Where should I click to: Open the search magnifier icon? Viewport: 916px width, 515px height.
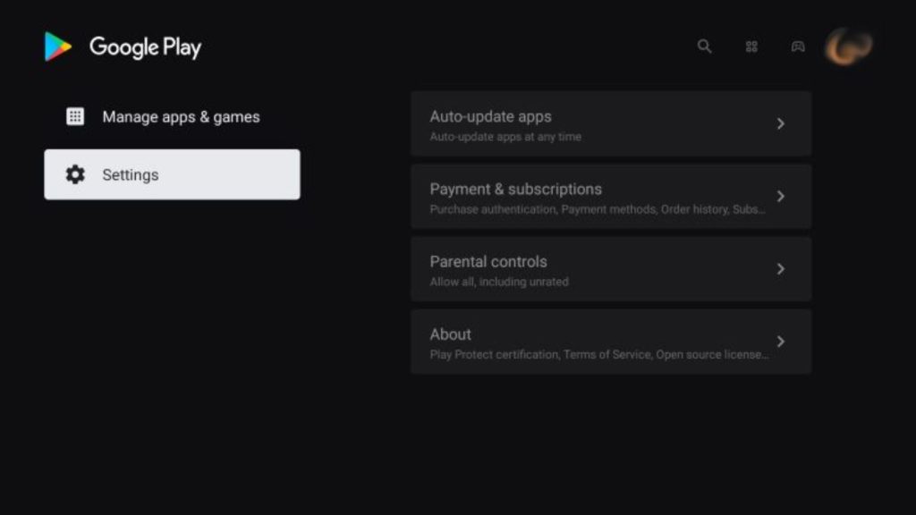705,46
